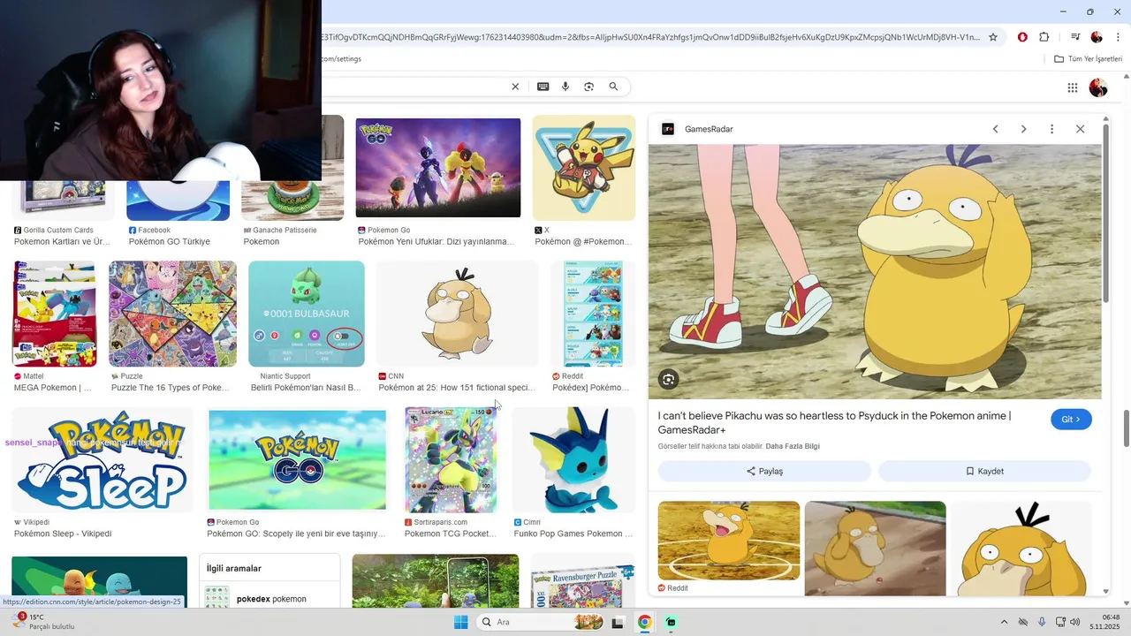Select the Reddit laughing Psyduck related image
This screenshot has height=636, width=1131.
point(729,541)
